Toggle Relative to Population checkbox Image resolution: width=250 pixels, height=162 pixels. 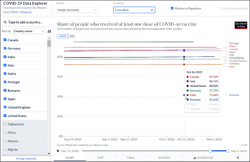[172, 8]
